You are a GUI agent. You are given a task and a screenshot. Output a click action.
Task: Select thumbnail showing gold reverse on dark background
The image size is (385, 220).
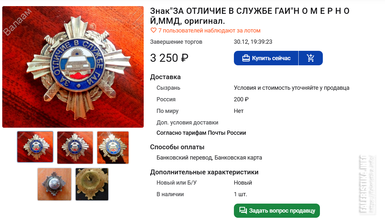pos(92,184)
